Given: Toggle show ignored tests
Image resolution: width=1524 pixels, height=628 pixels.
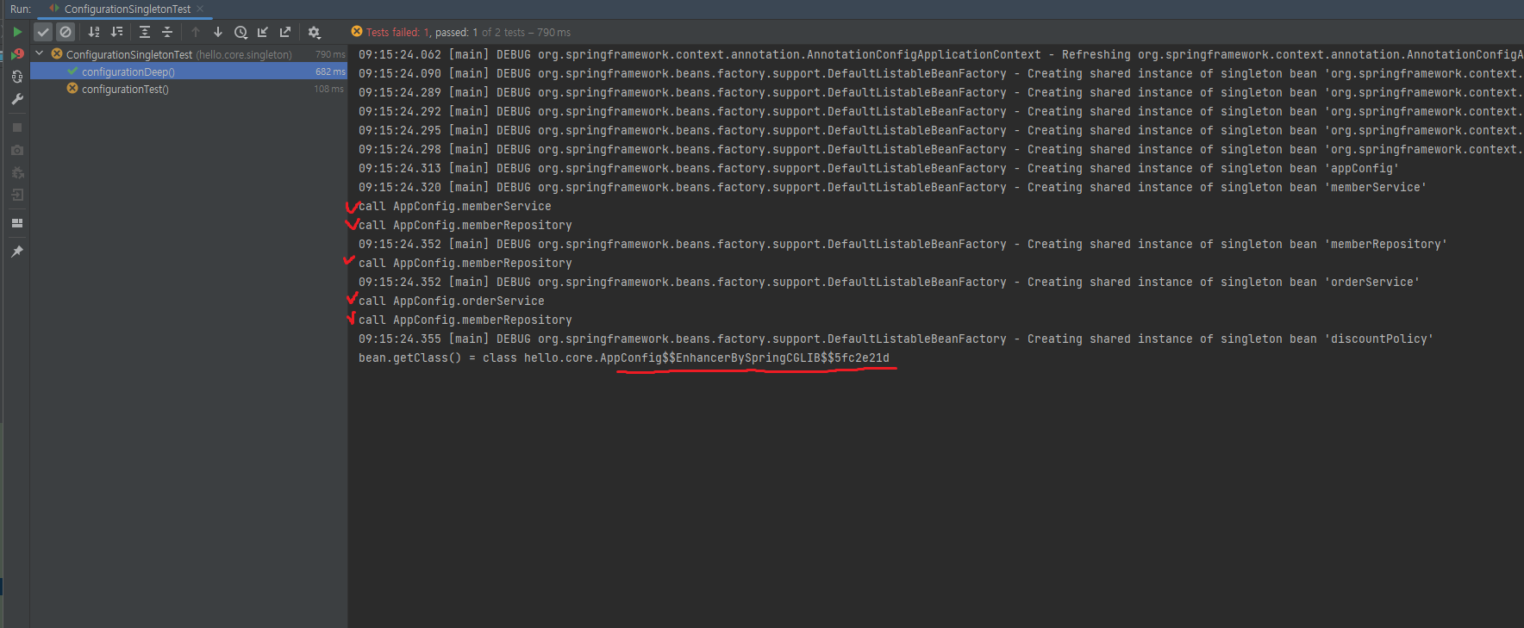Looking at the screenshot, I should [66, 32].
